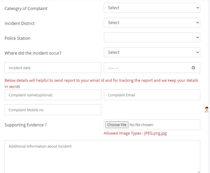Image resolution: width=210 pixels, height=173 pixels.
Task: Focus the Incident date field
Action: (x=53, y=68)
